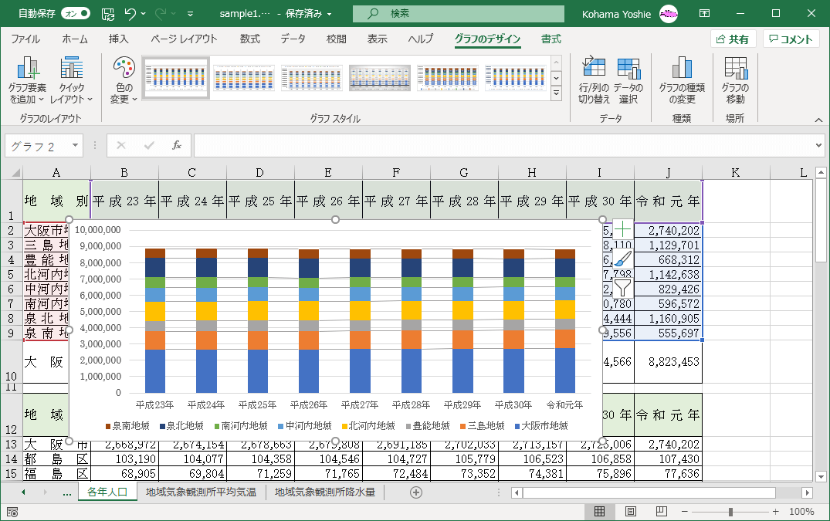Click the コメント (Comments) button

pos(791,39)
